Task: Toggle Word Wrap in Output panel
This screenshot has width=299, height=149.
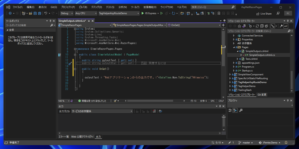Action: 160,111
